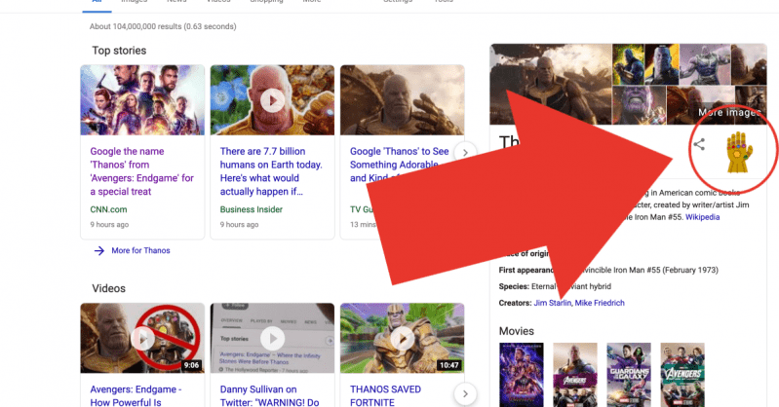779x407 pixels.
Task: Play the 9:06 Avengers Endgame video
Action: click(x=142, y=339)
